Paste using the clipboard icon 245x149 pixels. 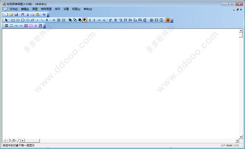pyautogui.click(x=38, y=15)
